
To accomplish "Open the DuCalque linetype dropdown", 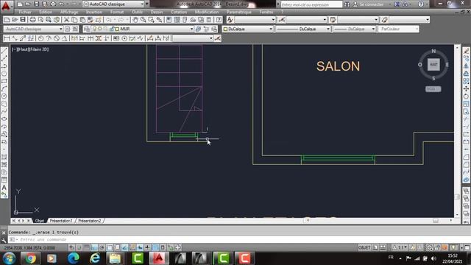I will 303,29.
